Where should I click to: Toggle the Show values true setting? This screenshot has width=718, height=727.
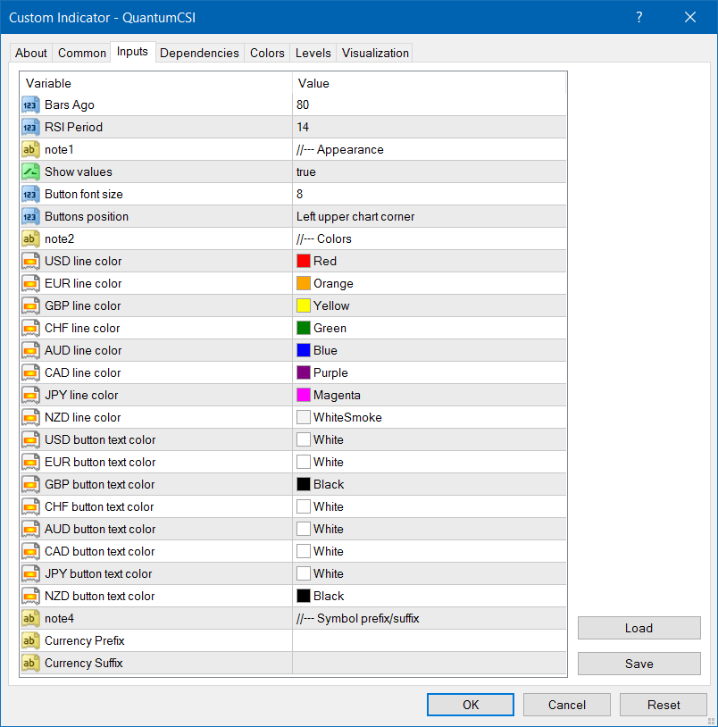[429, 171]
